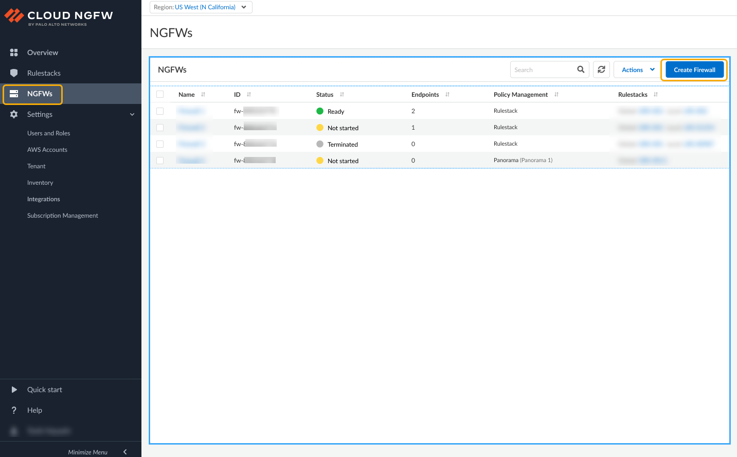This screenshot has height=457, width=737.
Task: Click the Rulestacks shield icon
Action: (x=14, y=73)
